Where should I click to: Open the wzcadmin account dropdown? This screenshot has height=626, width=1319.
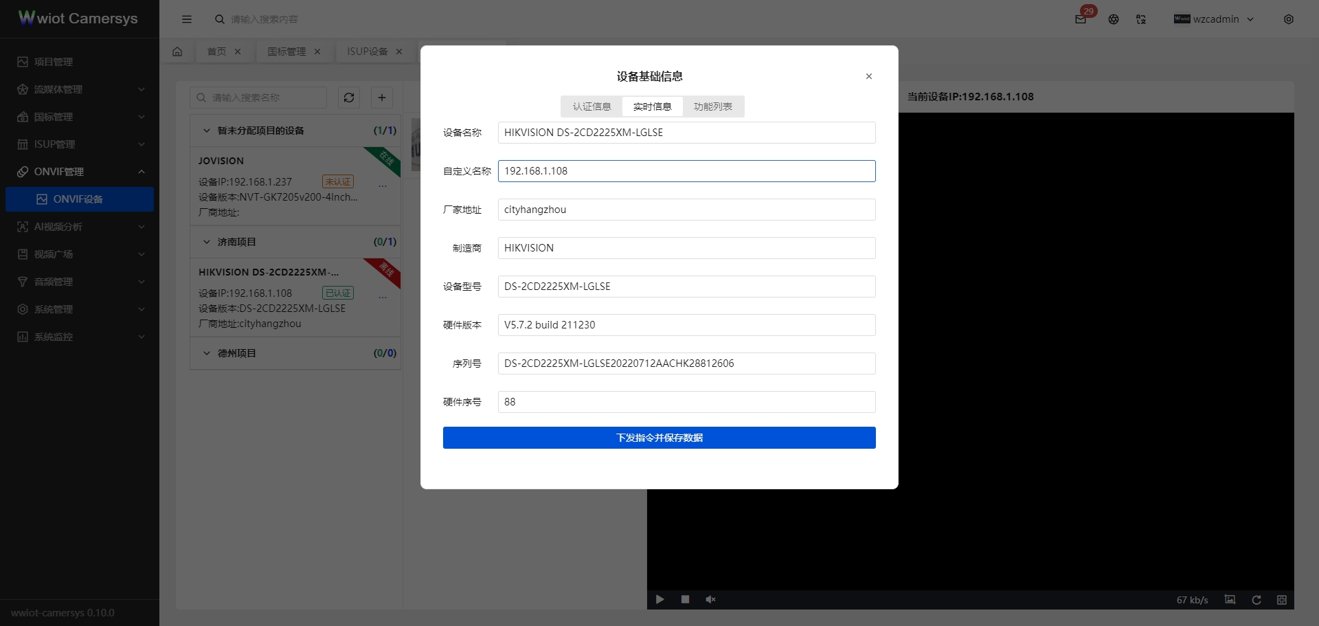[1215, 19]
